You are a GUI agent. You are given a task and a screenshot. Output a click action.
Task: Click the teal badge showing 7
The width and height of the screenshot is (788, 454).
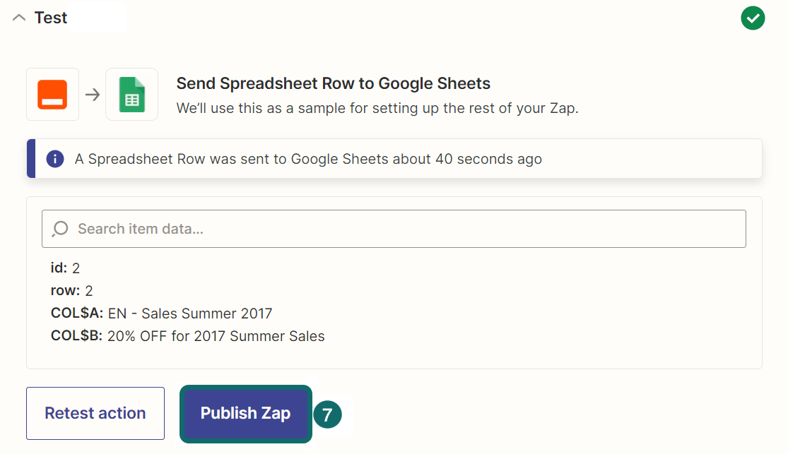click(327, 414)
